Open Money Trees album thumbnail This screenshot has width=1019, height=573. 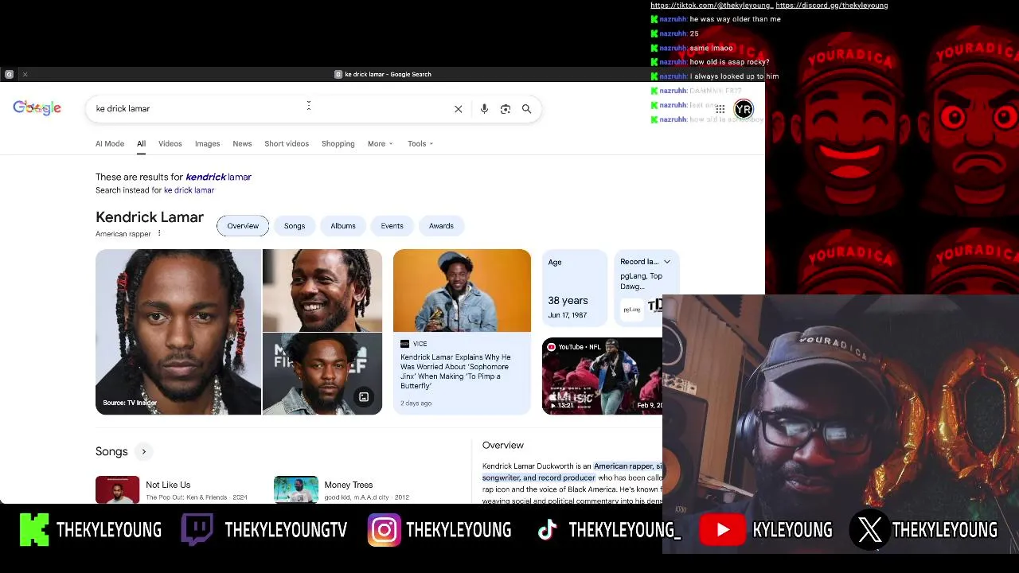pos(296,490)
